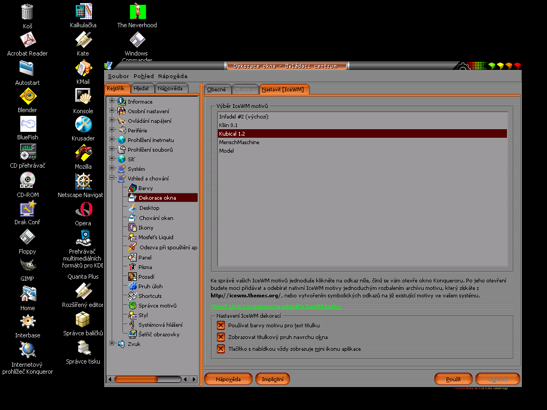Select the MenschMaschine theme

[362, 142]
